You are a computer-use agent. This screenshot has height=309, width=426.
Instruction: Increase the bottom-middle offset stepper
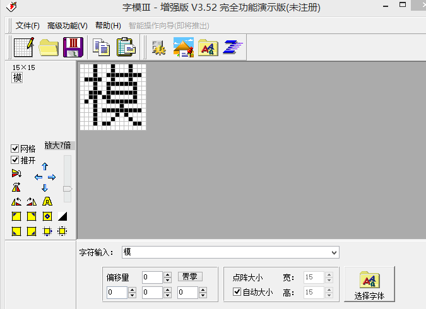click(168, 289)
